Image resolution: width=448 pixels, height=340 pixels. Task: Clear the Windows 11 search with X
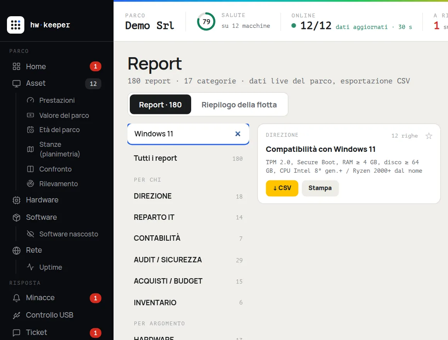pyautogui.click(x=238, y=134)
